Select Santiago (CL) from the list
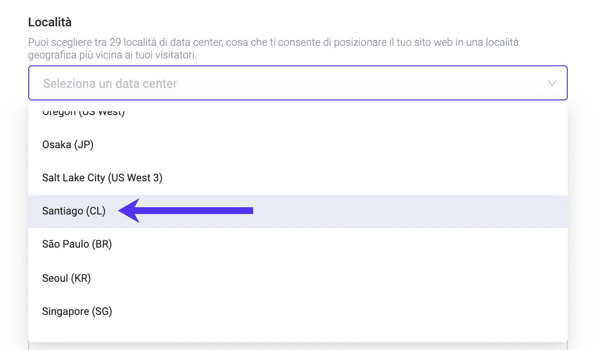 point(74,211)
